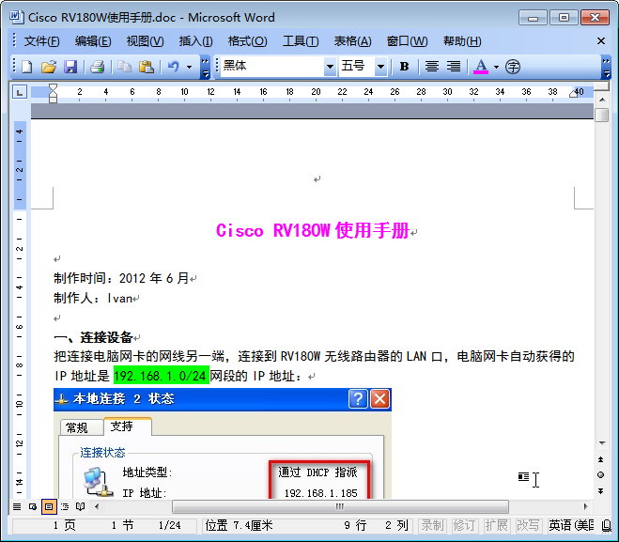
Task: Click previous page double-arrow button
Action: [601, 459]
